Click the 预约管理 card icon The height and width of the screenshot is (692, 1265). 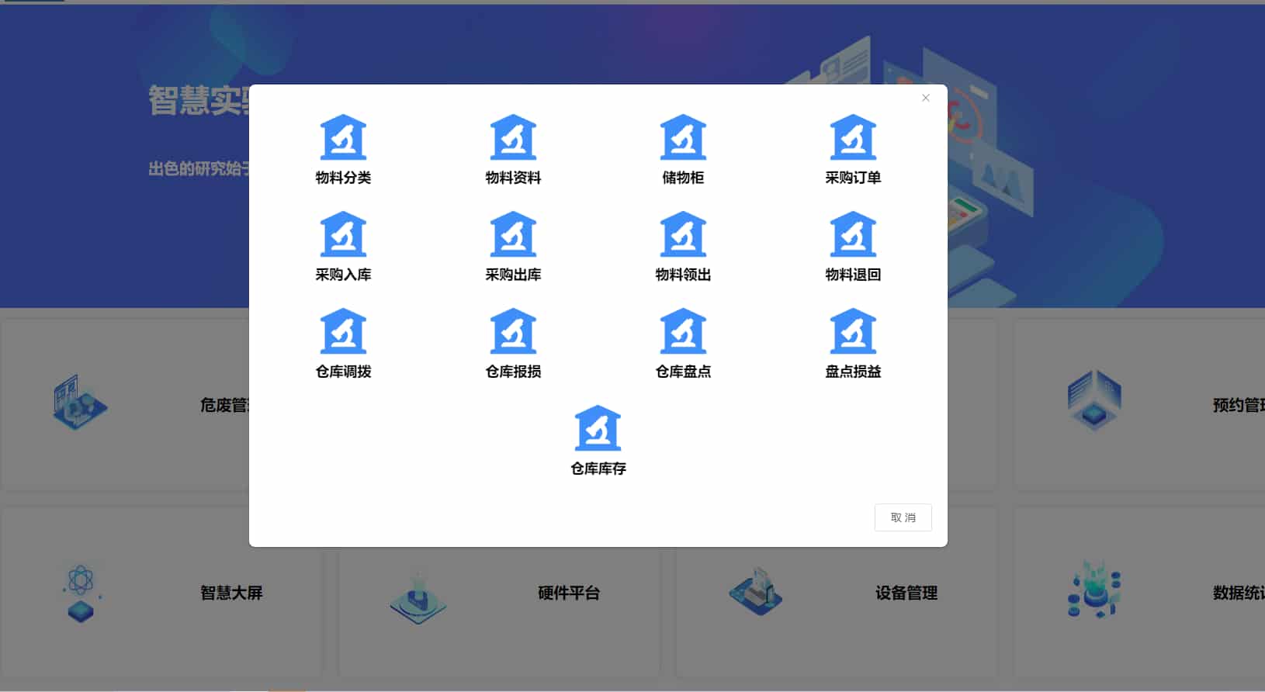(1094, 400)
